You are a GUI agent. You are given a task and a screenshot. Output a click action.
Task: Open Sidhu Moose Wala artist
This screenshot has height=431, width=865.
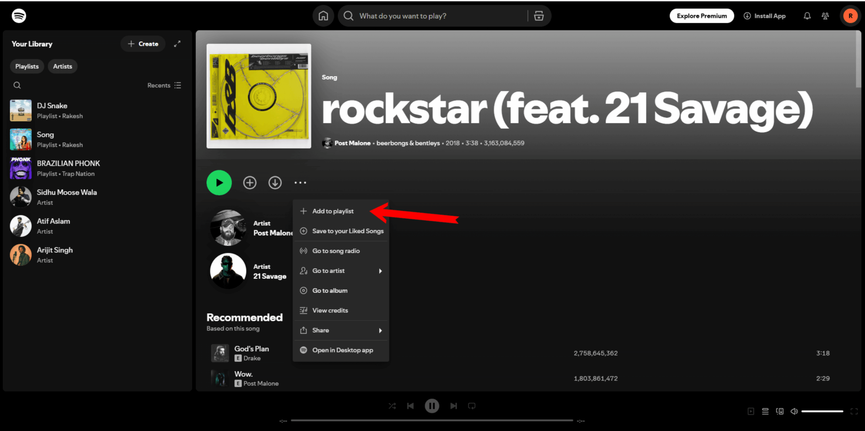(97, 197)
